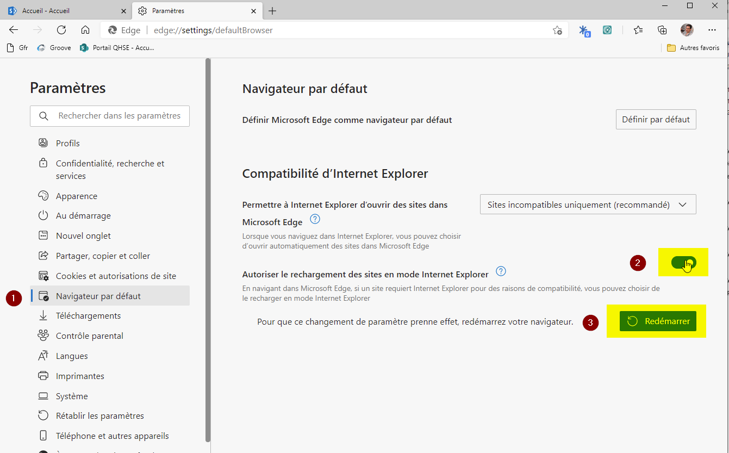Screen dimensions: 729x453
Task: Open the home page via house icon
Action: click(x=85, y=30)
